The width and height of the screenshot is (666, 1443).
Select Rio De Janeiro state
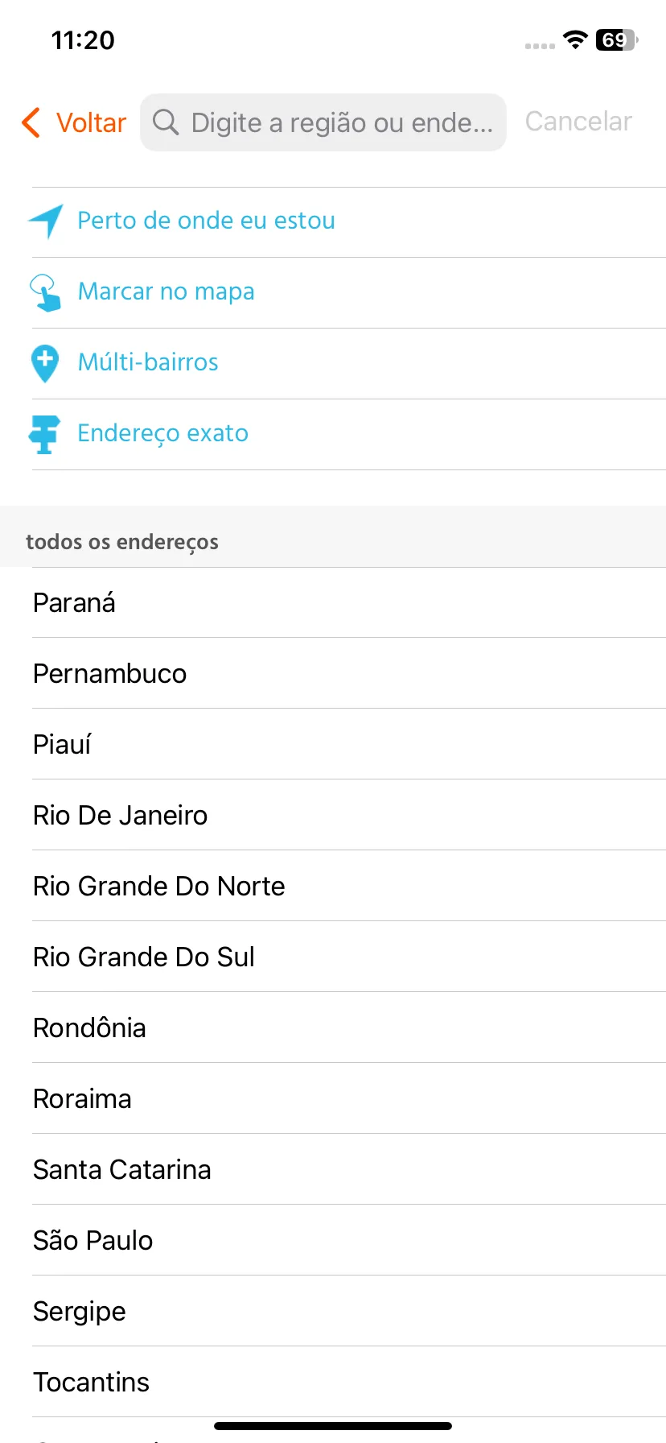click(349, 815)
